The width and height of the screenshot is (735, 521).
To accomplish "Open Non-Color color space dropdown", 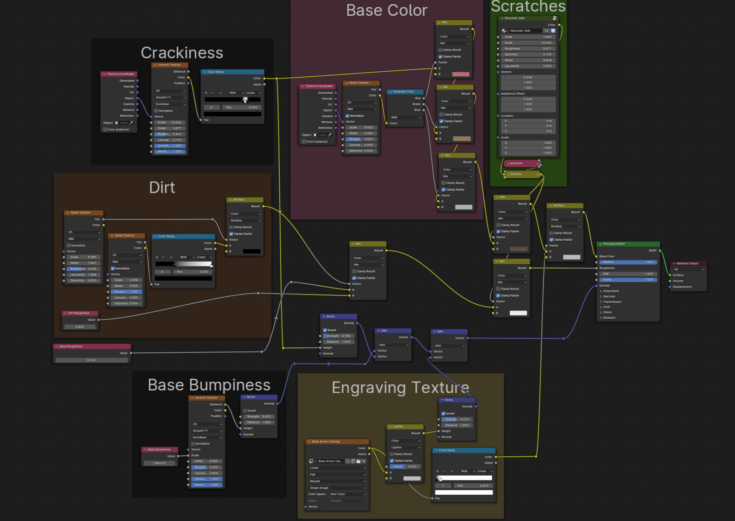I will pos(348,494).
